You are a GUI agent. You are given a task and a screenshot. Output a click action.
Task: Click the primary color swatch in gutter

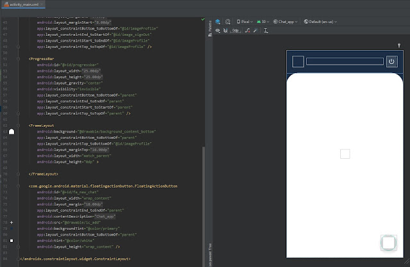pyautogui.click(x=11, y=228)
